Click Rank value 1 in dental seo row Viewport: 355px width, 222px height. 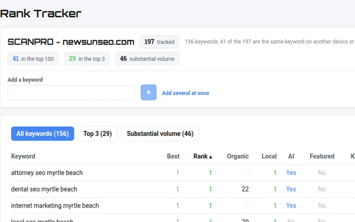[210, 189]
